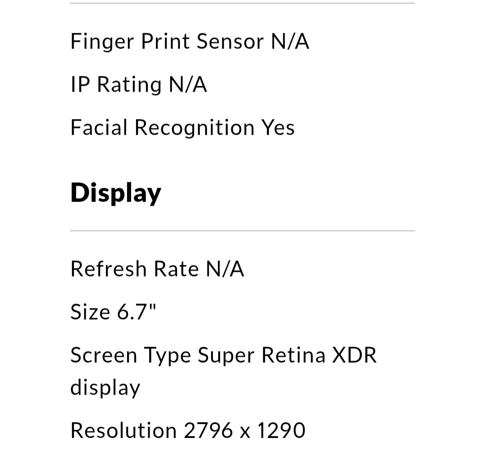Click the "Super Retina XDR" value text
This screenshot has width=485, height=459.
[287, 355]
